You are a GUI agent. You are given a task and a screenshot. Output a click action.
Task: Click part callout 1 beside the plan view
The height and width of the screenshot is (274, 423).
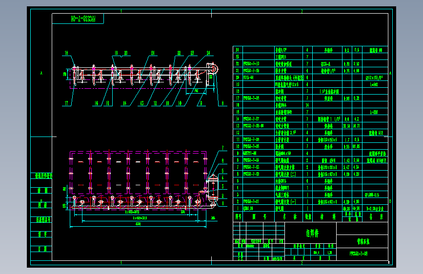[222, 204]
